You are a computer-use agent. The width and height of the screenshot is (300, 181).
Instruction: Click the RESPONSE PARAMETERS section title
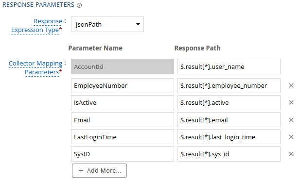coord(38,4)
